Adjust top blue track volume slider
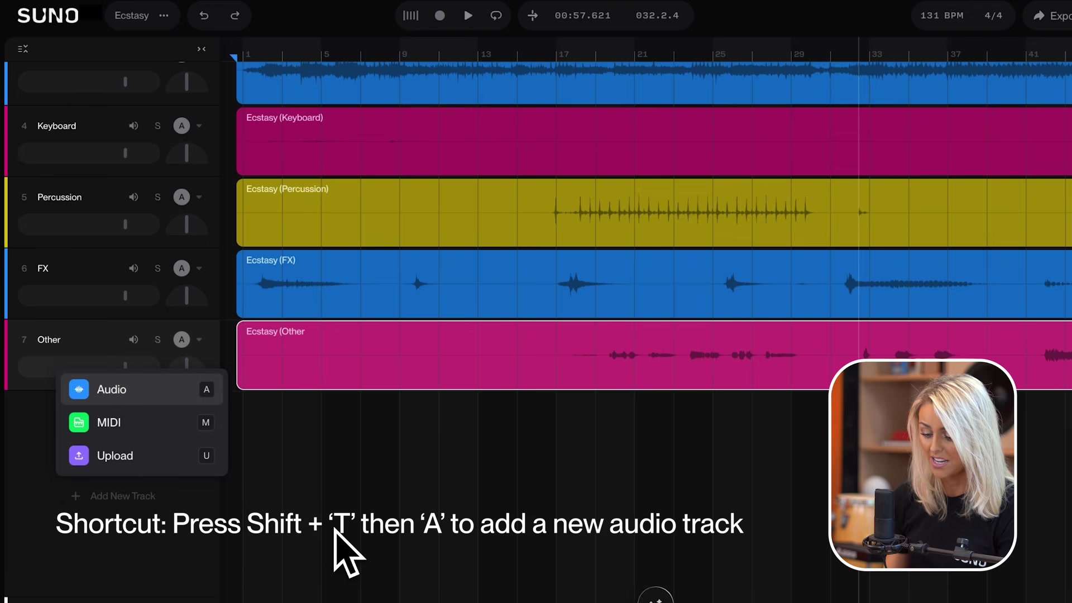Screen dimensions: 1072x603 point(89,82)
